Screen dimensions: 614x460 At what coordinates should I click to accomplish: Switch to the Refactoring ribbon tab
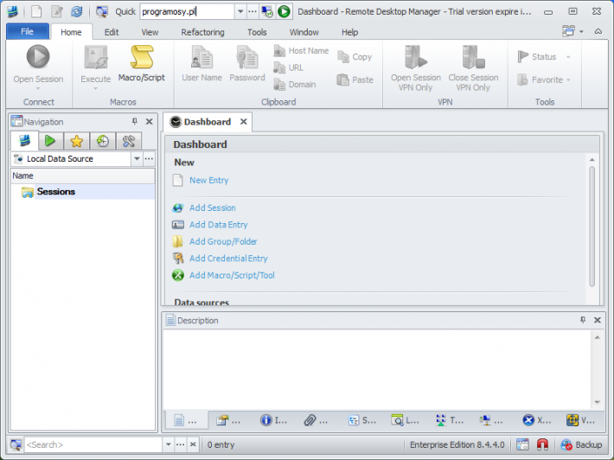[x=202, y=32]
